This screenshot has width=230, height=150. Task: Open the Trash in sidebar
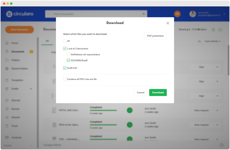(15, 126)
